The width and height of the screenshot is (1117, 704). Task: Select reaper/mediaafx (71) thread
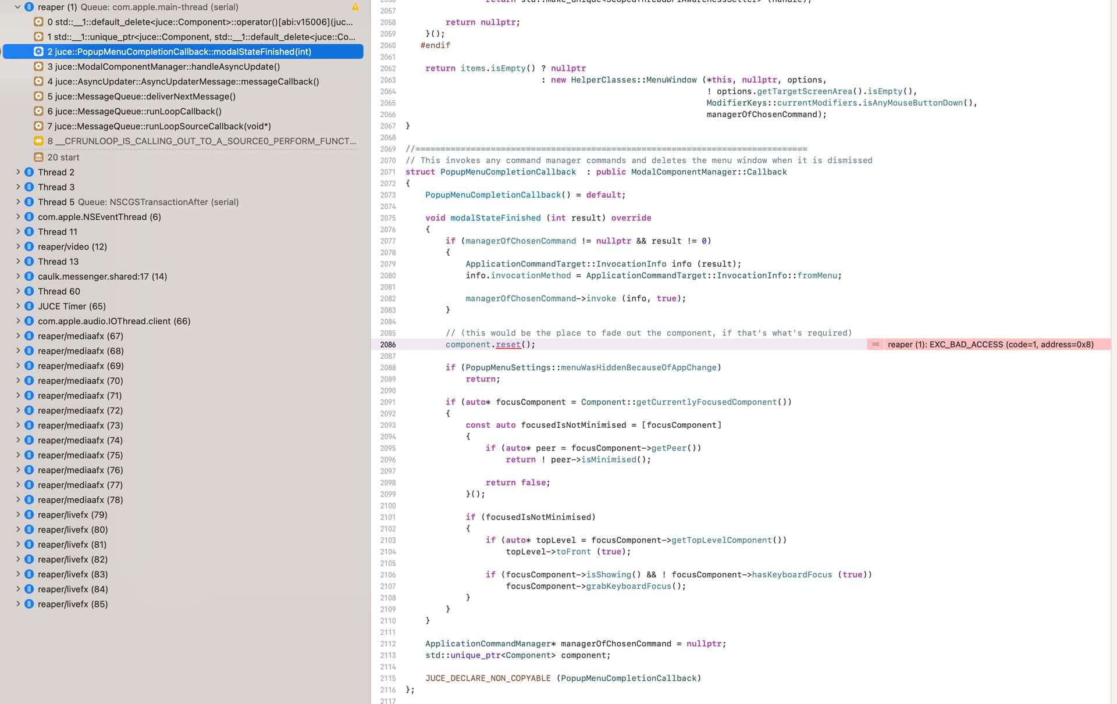click(80, 395)
